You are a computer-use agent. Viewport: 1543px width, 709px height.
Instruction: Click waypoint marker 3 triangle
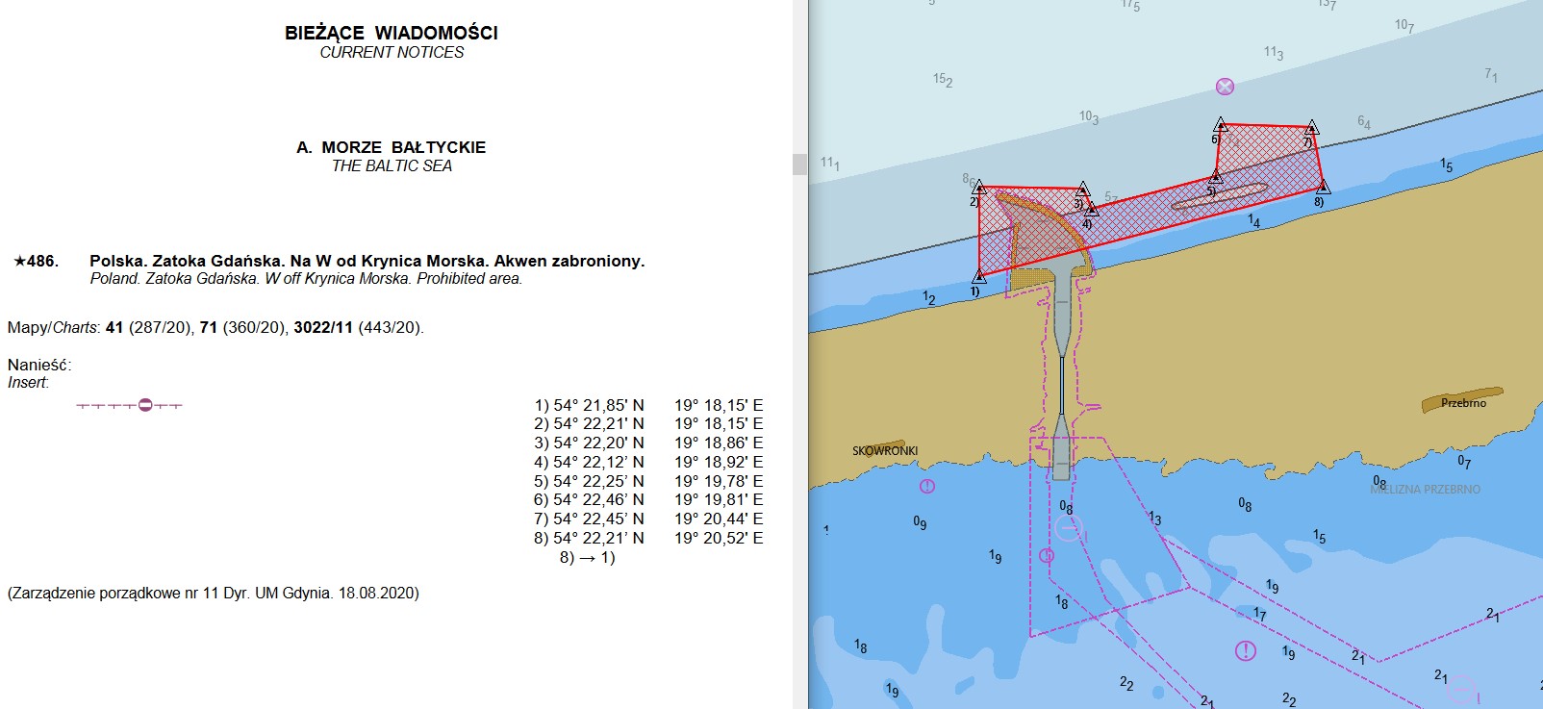pyautogui.click(x=1082, y=190)
